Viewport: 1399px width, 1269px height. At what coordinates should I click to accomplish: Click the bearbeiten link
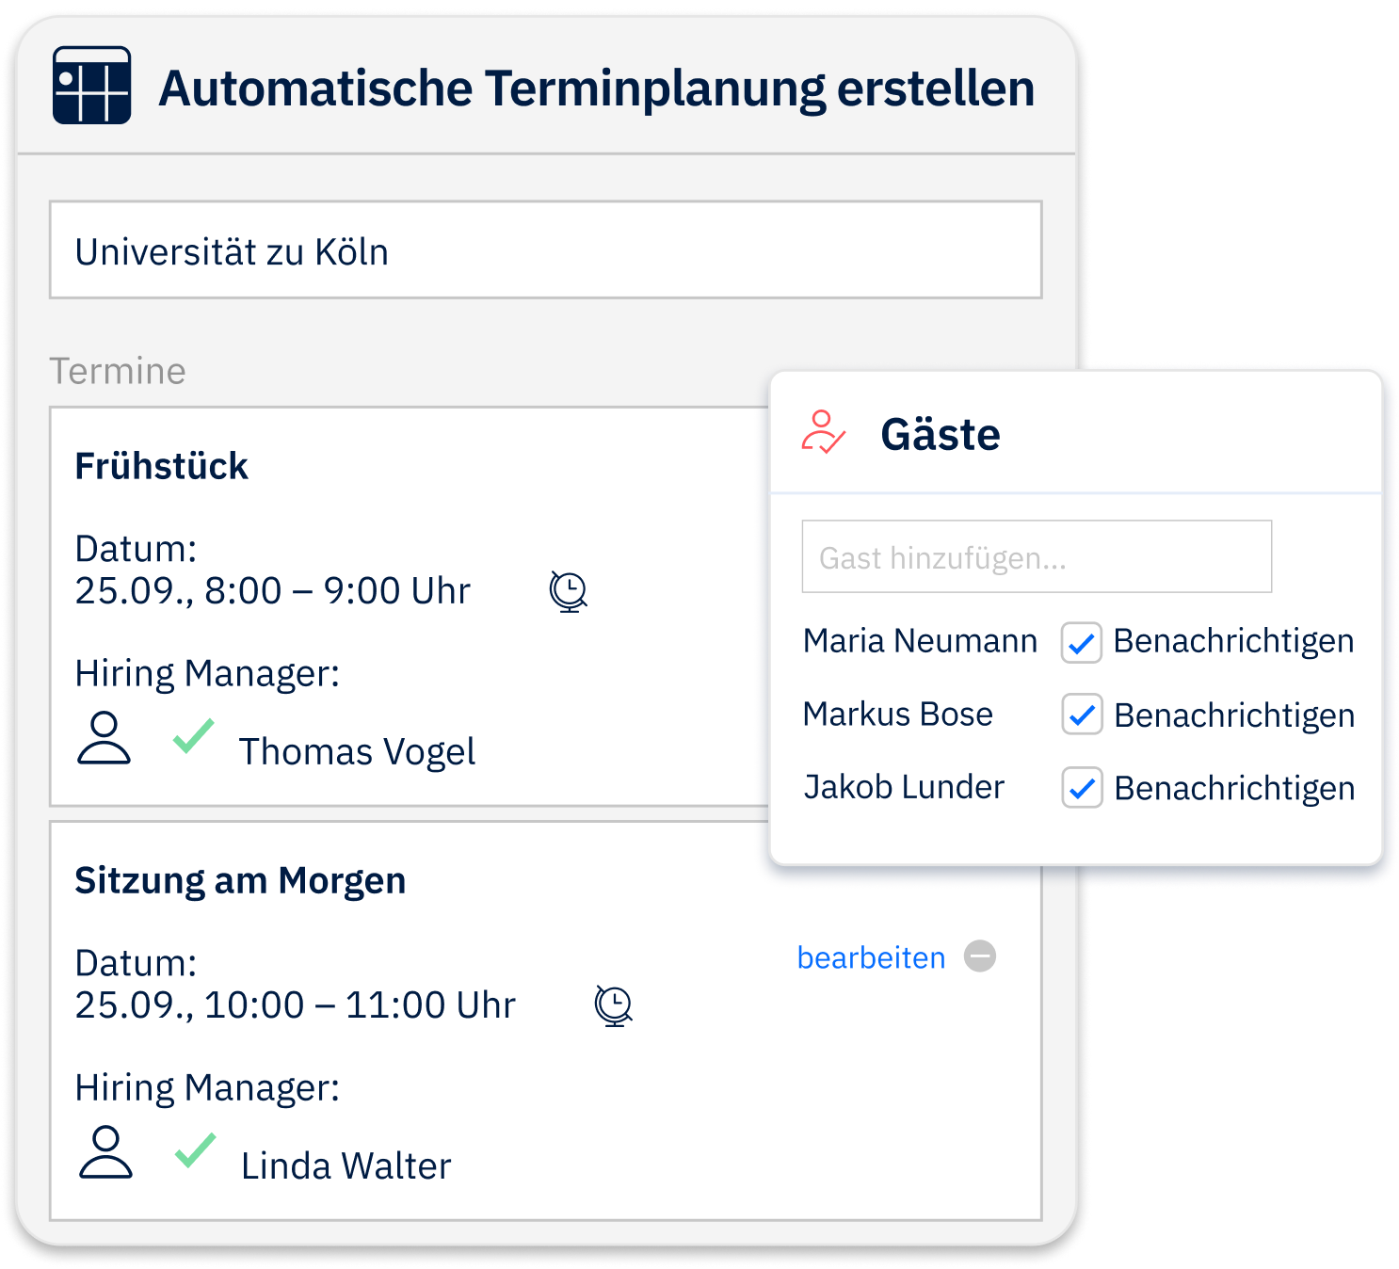(x=871, y=957)
